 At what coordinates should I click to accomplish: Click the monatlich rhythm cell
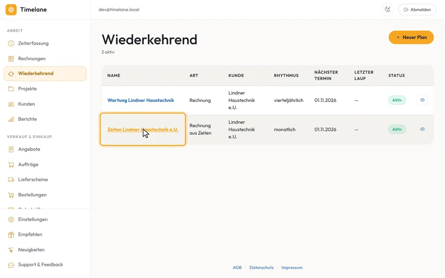tap(285, 130)
